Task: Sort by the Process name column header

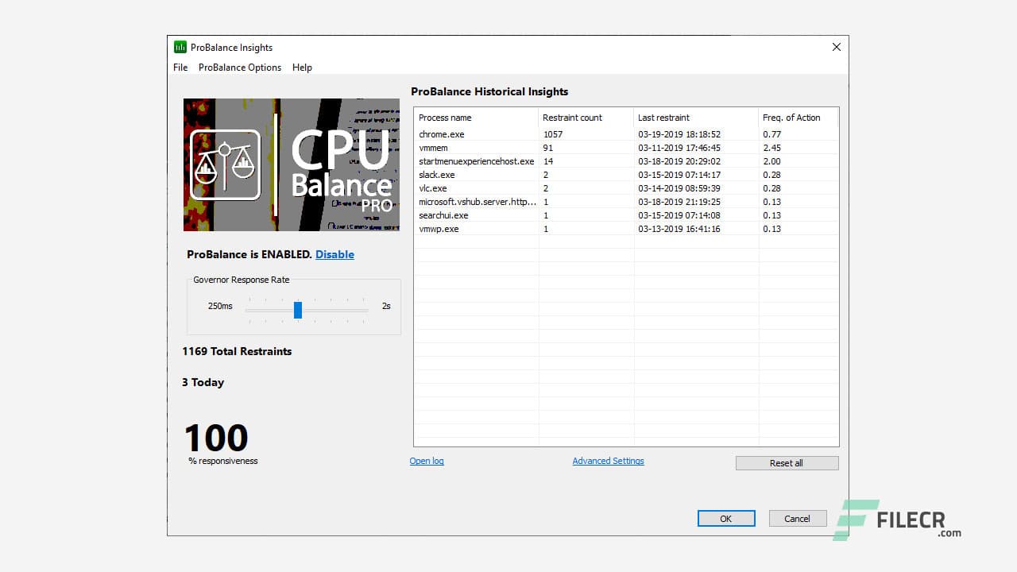Action: click(445, 117)
